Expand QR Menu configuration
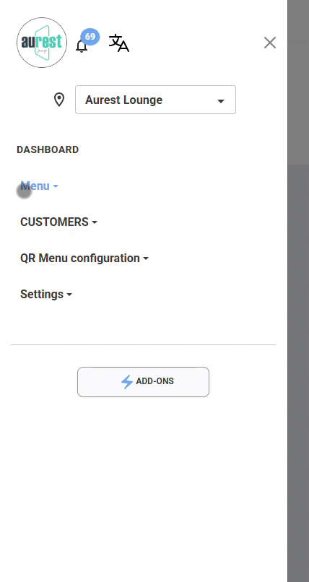The height and width of the screenshot is (582, 309). coord(84,258)
